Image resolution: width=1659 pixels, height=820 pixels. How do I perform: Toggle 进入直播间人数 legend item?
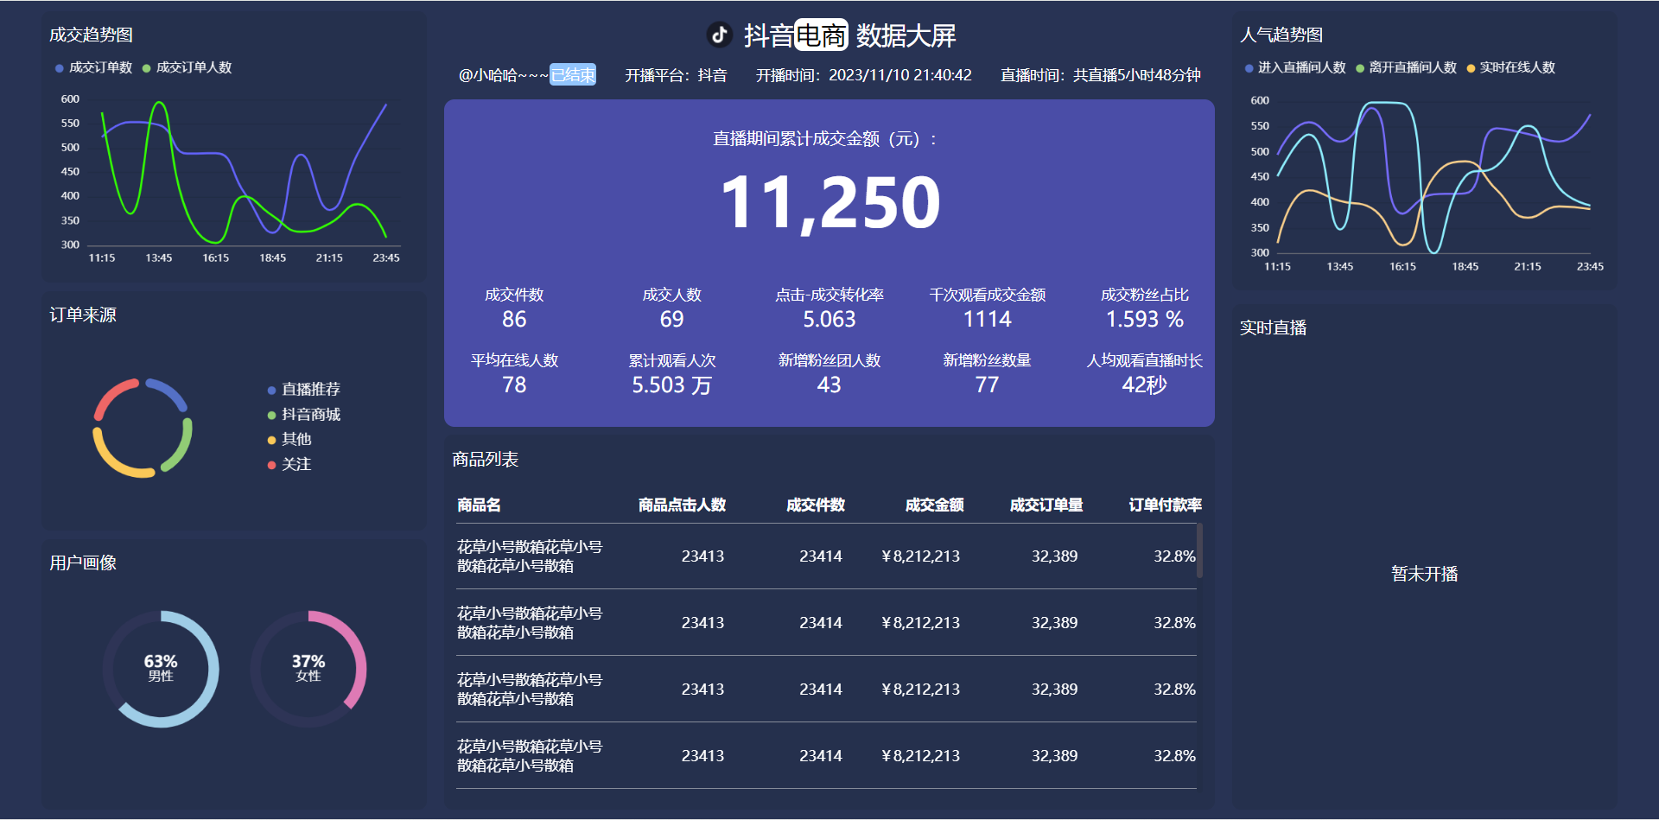pyautogui.click(x=1295, y=67)
